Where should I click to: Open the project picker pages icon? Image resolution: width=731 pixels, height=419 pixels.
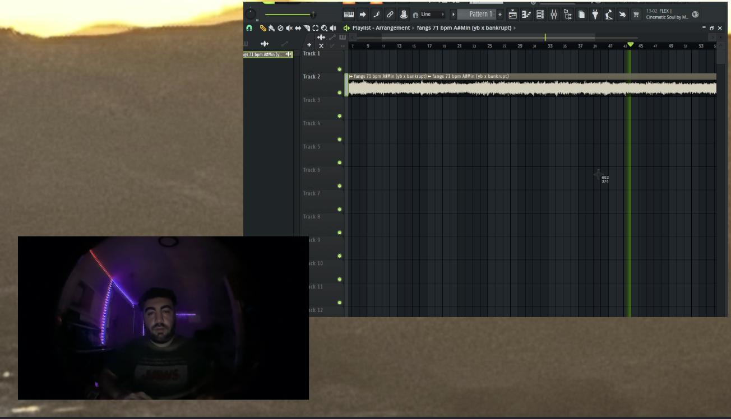pos(581,15)
